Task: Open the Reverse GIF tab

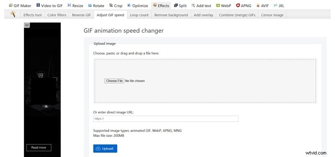Action: [81, 15]
